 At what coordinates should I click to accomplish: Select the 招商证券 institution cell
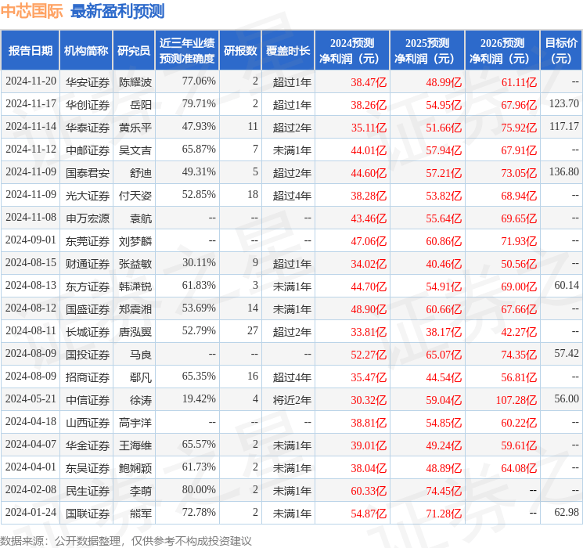click(x=88, y=377)
